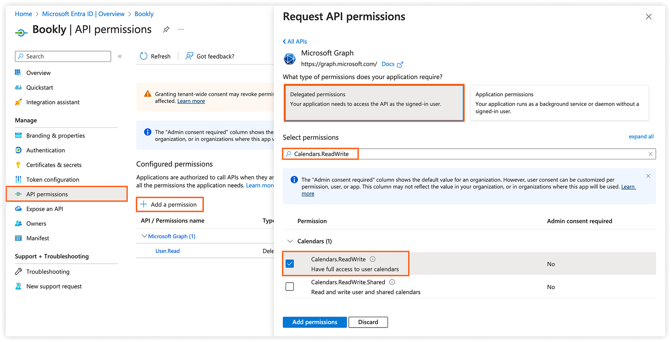
Task: Open Expose an API menu item
Action: click(45, 209)
